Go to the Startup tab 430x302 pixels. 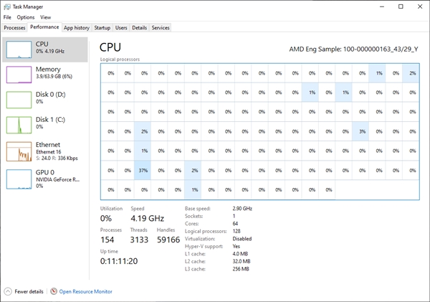click(102, 28)
